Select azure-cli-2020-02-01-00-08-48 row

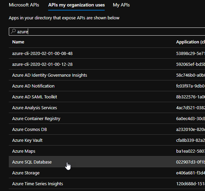(107, 53)
